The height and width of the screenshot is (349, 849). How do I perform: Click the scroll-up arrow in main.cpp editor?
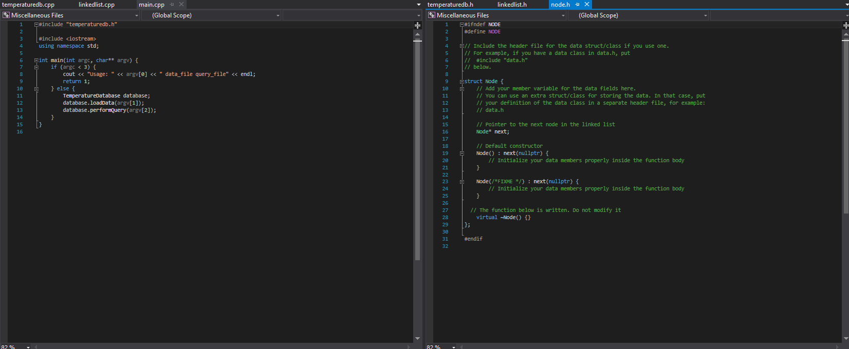coord(417,34)
